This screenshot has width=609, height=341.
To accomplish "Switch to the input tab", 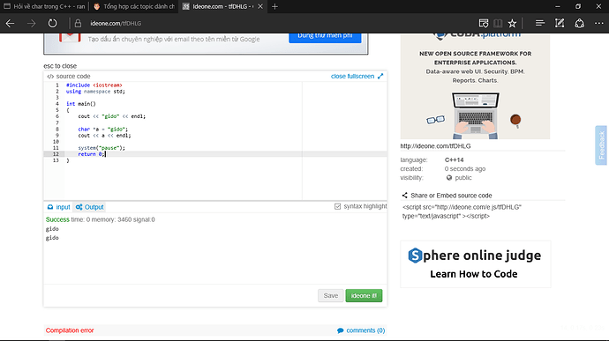I will [x=58, y=207].
